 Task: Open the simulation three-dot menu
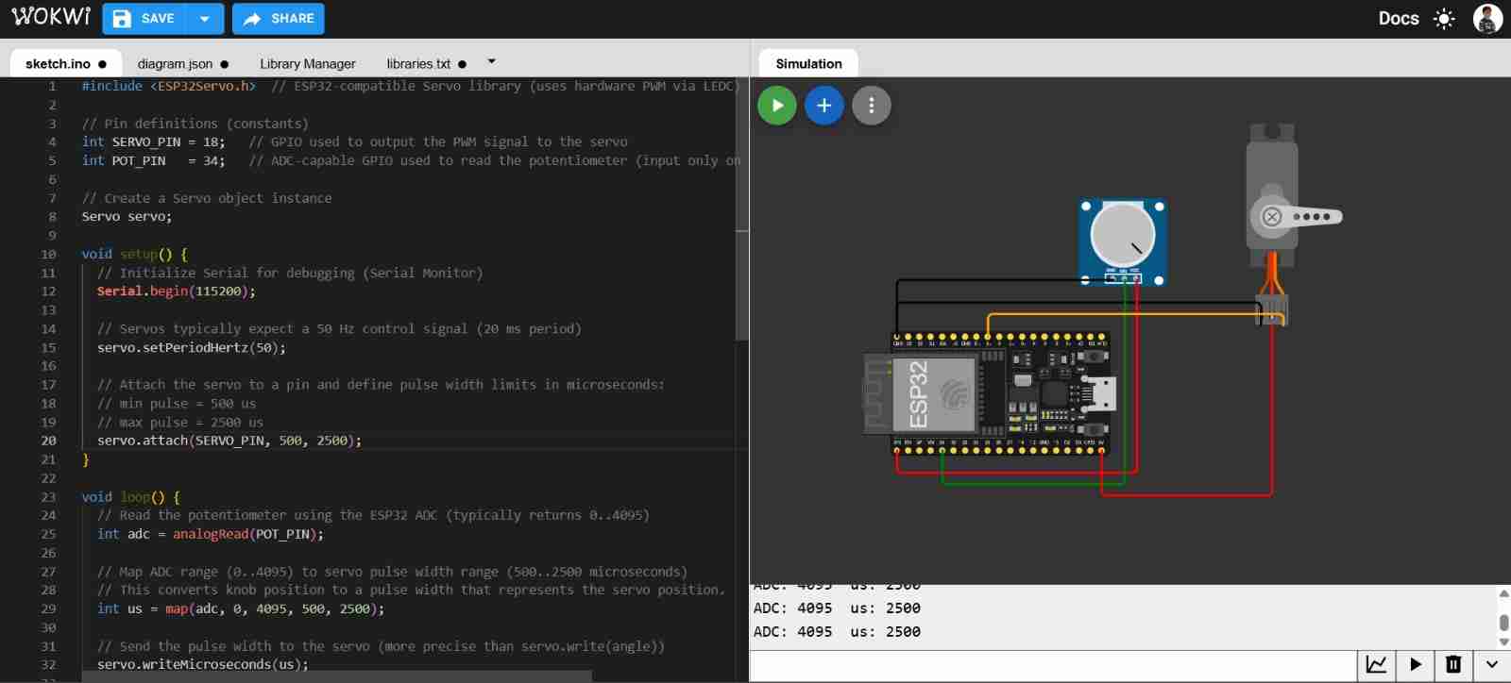872,106
